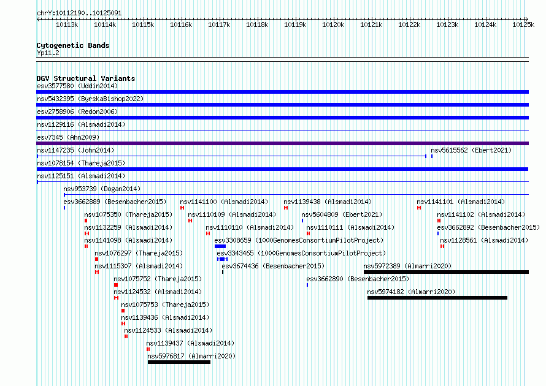Select the Yp11.2 cytogenetic band label
The width and height of the screenshot is (546, 386).
(x=48, y=53)
